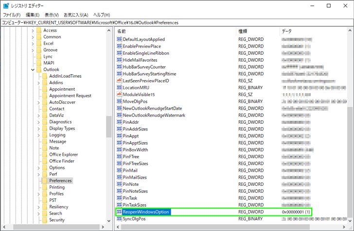Click values pane horizontal scrollbar right arrow
This screenshot has height=231, width=354.
(x=344, y=227)
